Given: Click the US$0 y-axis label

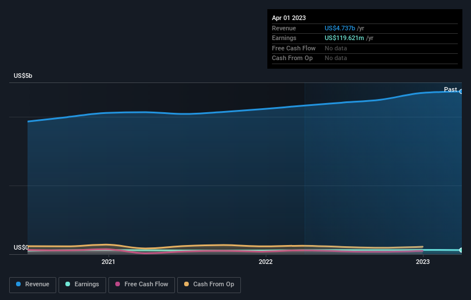Looking at the screenshot, I should click(21, 247).
